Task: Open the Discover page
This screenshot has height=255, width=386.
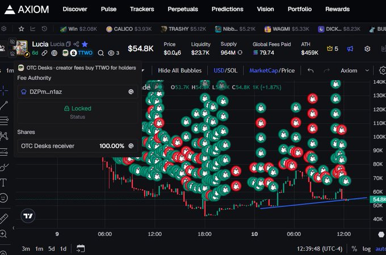Action: 75,9
